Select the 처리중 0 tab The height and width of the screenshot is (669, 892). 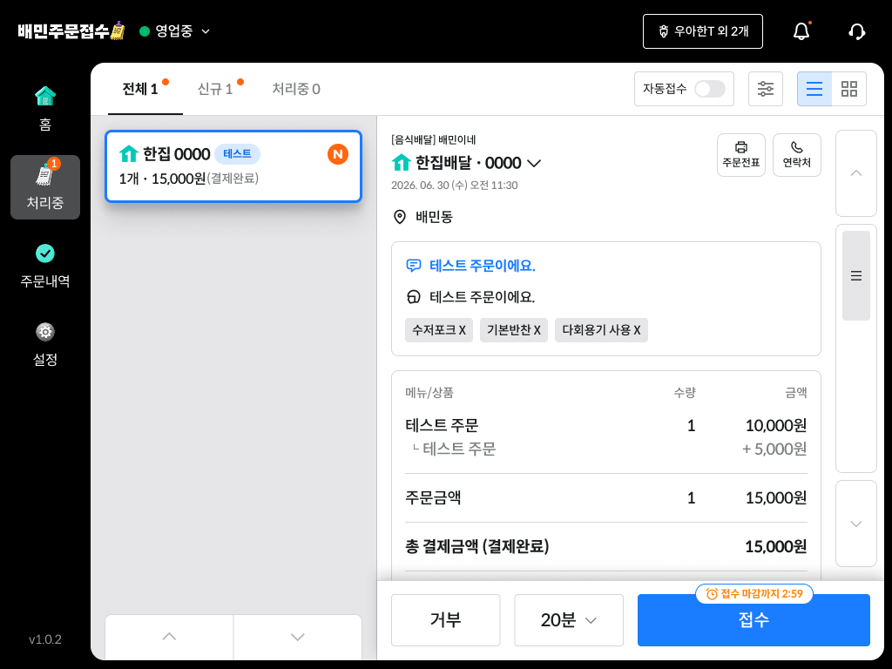[x=296, y=89]
